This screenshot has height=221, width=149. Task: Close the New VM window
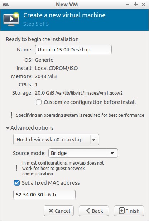pos(144,5)
